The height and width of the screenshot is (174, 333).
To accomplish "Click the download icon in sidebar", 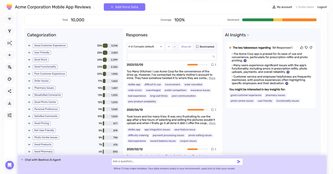I will (x=9, y=103).
